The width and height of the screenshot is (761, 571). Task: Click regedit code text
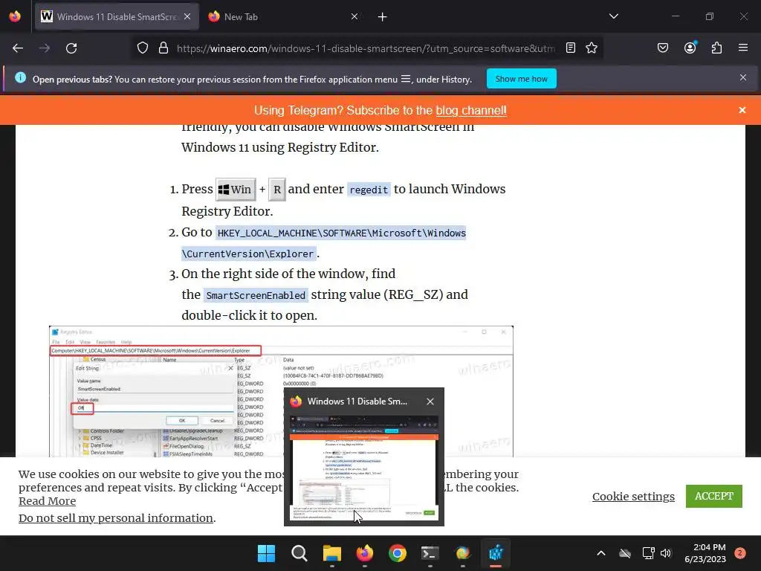[x=369, y=190]
